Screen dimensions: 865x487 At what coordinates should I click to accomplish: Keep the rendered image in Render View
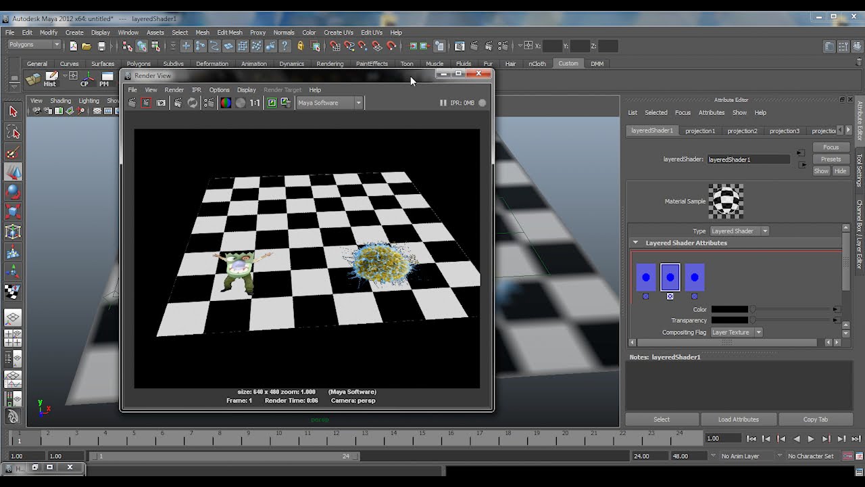point(272,103)
